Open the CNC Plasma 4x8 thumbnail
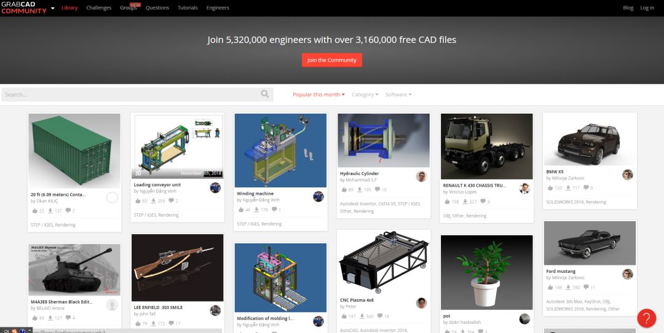The width and height of the screenshot is (664, 333). [x=384, y=262]
